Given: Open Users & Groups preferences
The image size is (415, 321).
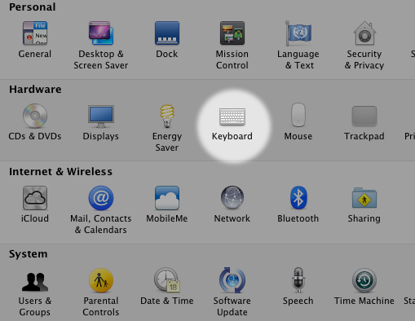Looking at the screenshot, I should coord(35,282).
